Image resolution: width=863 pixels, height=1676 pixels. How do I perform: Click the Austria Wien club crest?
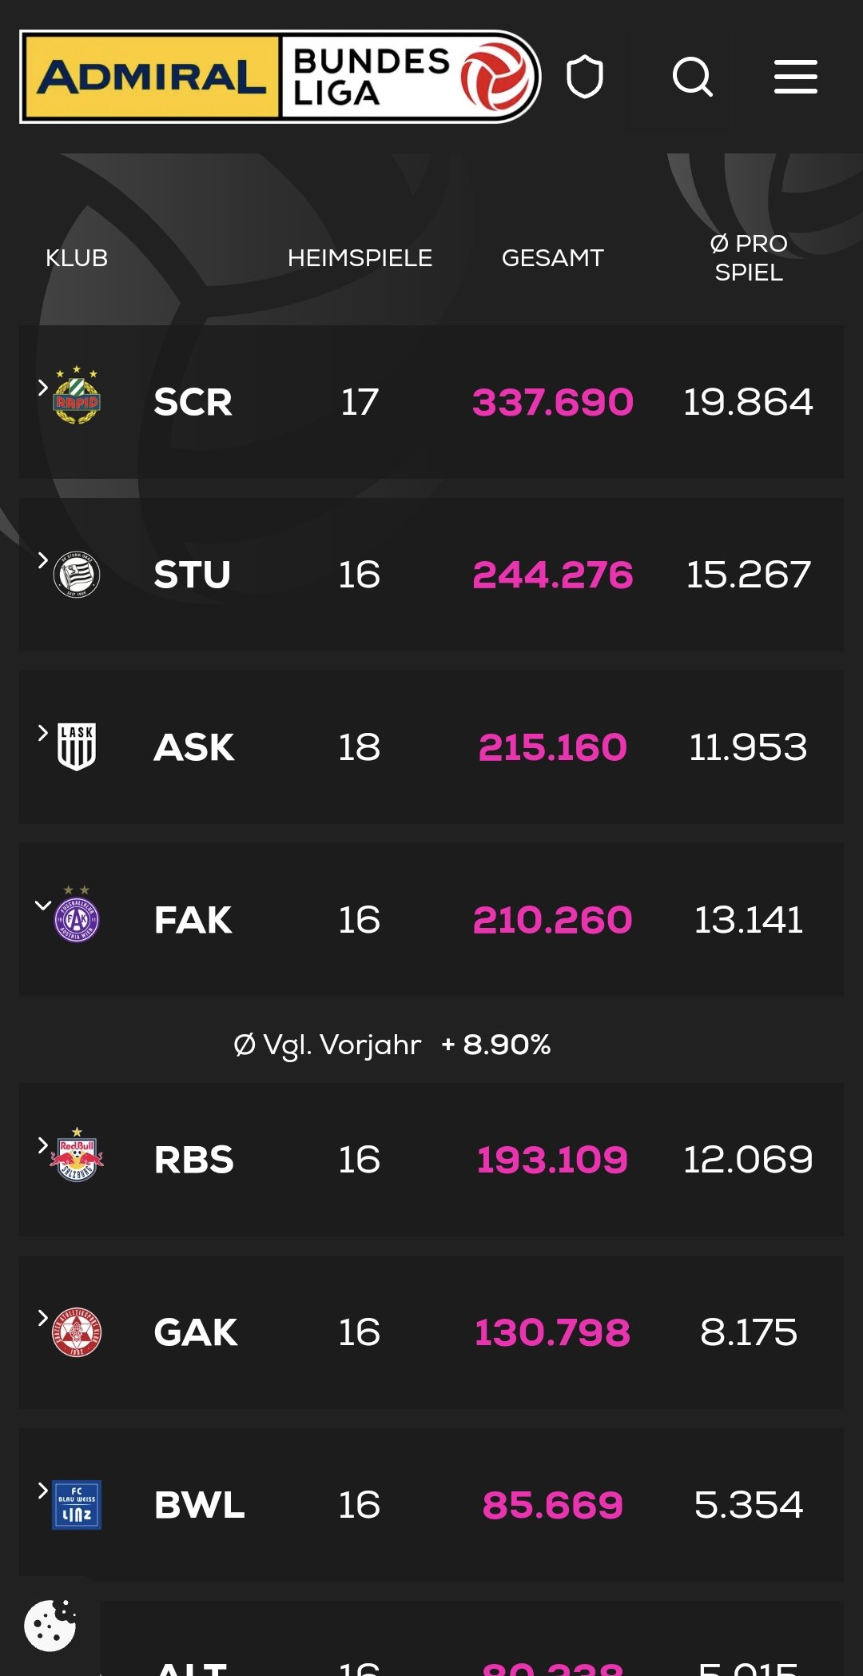[x=77, y=914]
